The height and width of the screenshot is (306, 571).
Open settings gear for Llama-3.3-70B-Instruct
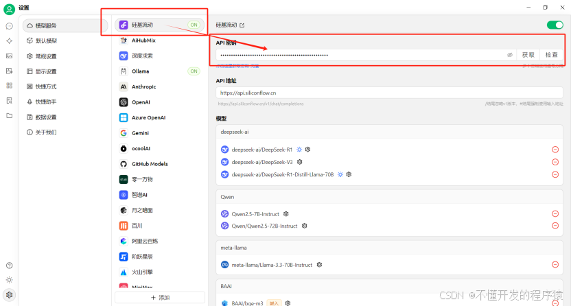(x=319, y=265)
